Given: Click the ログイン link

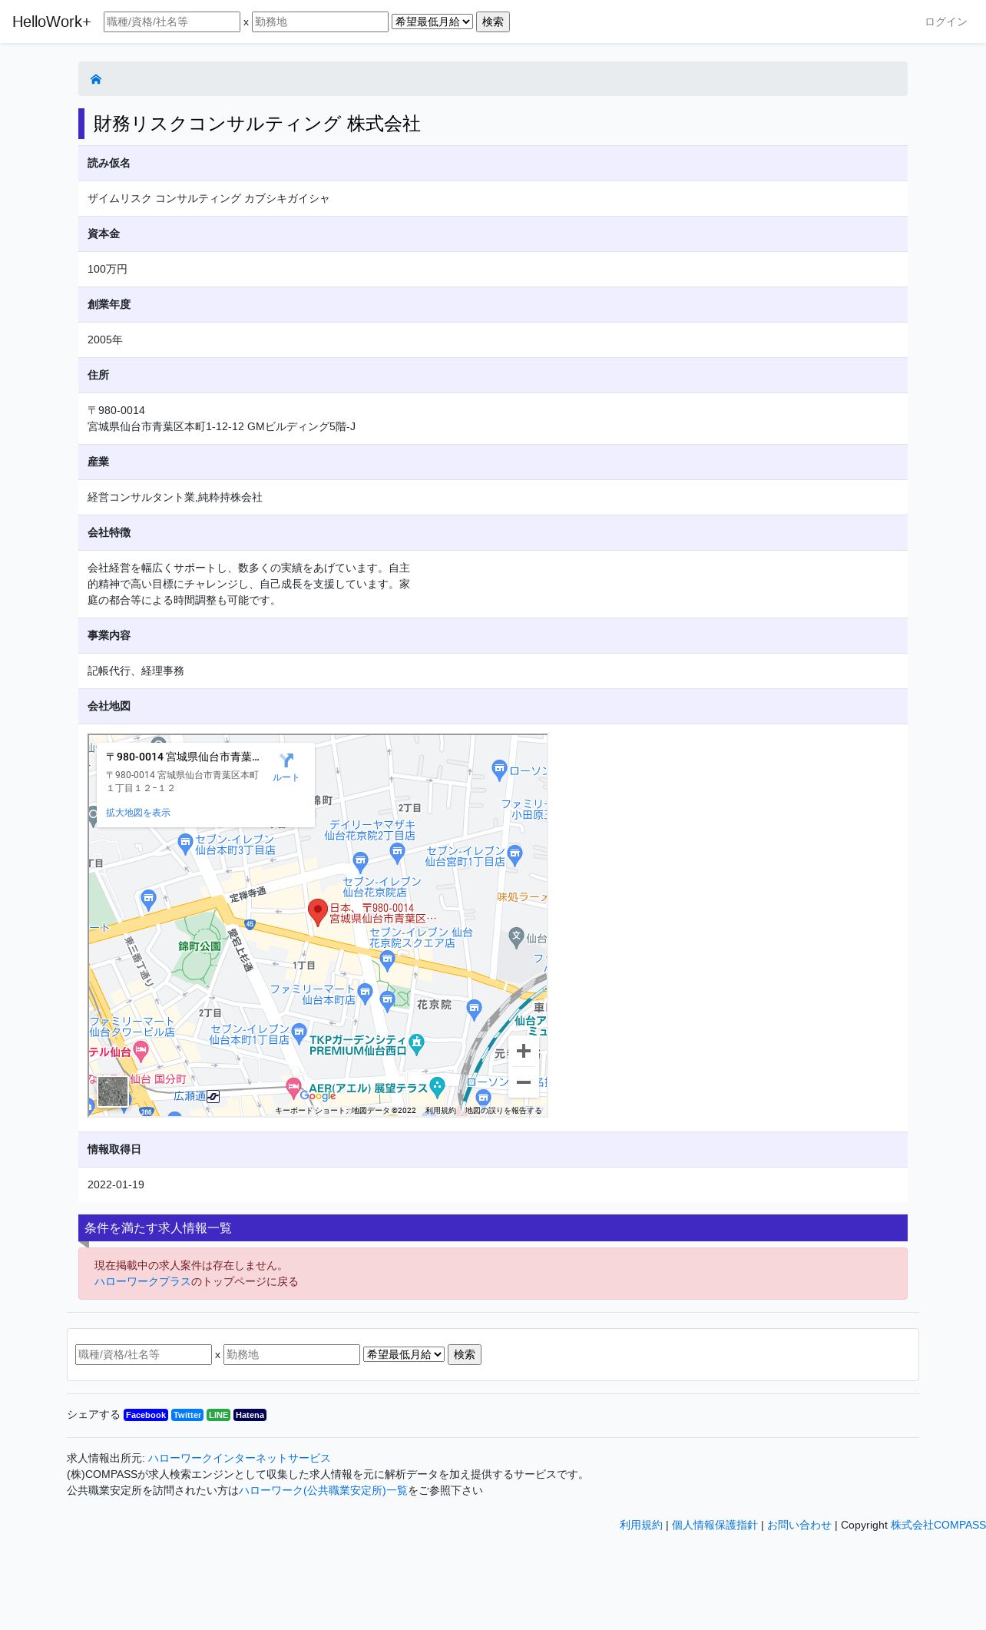Looking at the screenshot, I should [946, 22].
